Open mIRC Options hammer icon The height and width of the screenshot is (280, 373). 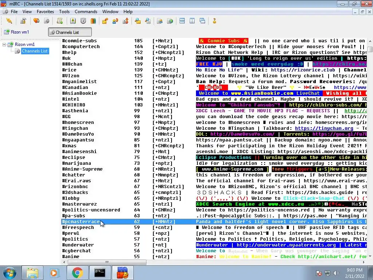[23, 21]
